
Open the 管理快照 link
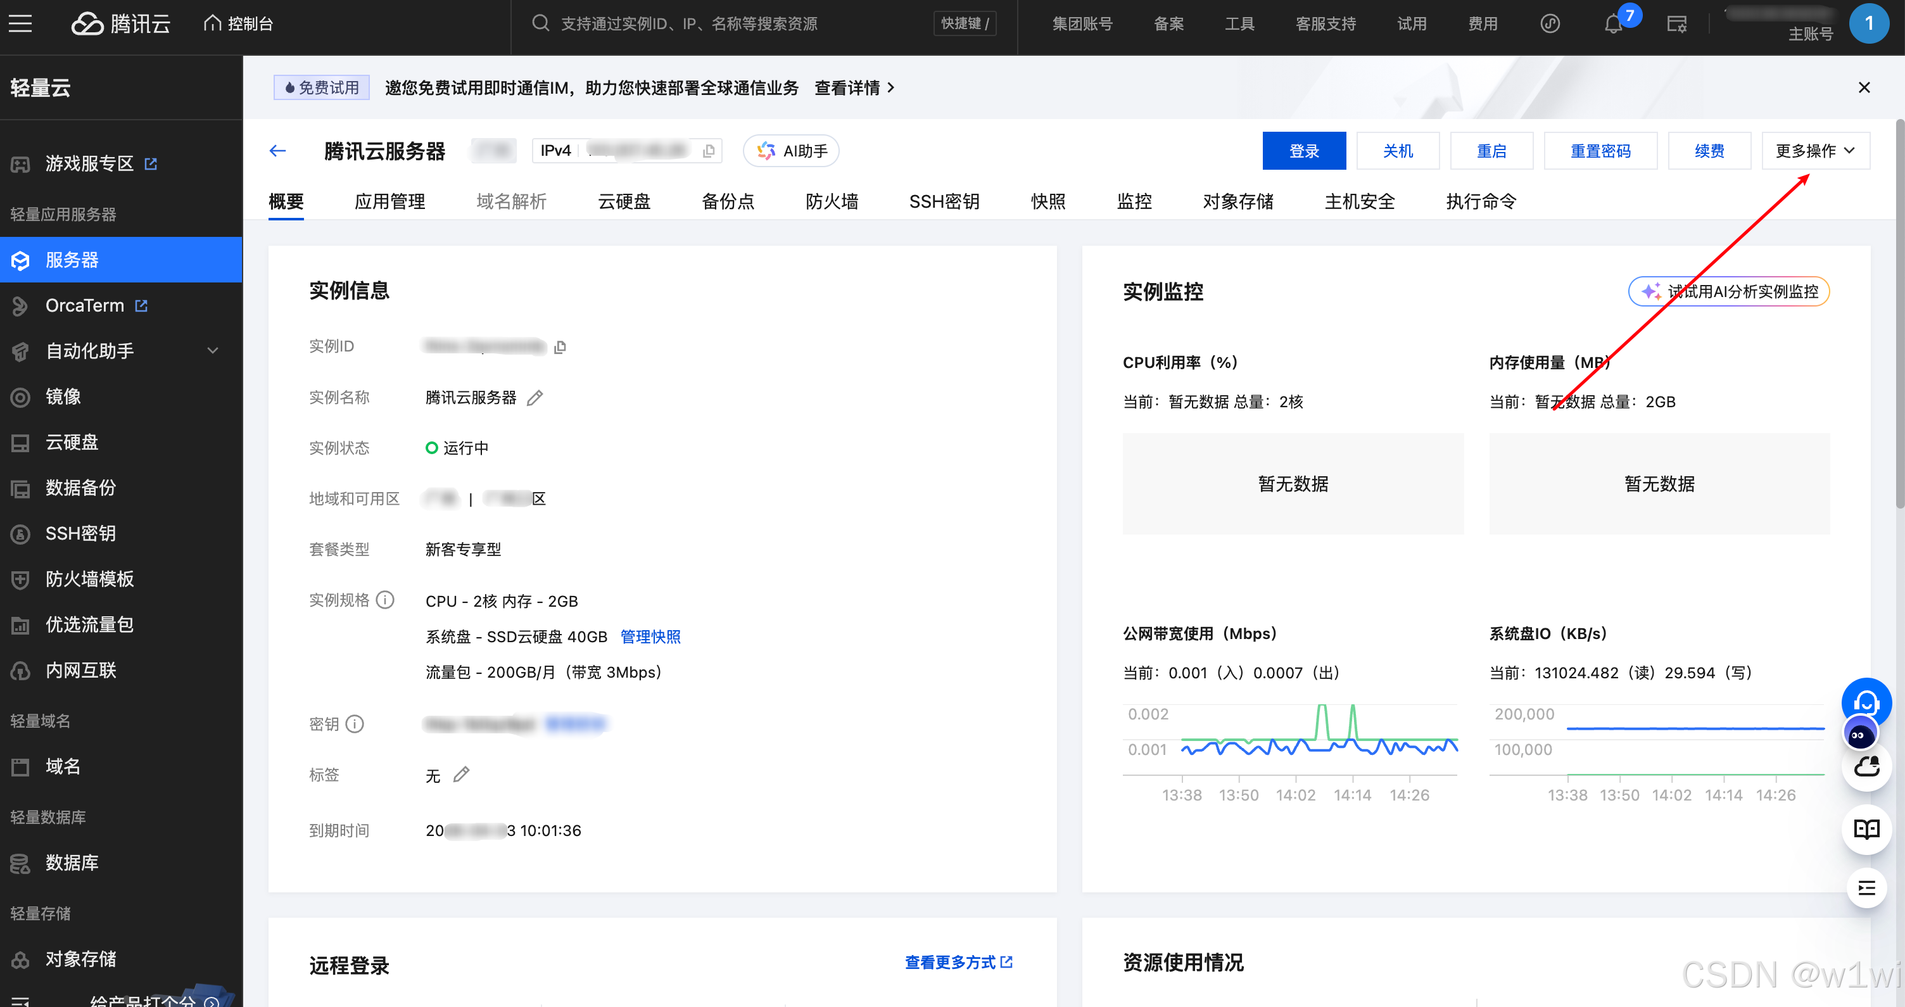tap(650, 636)
